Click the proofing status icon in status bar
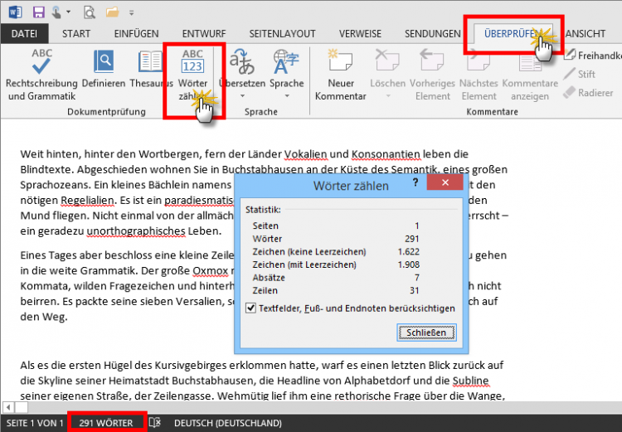The height and width of the screenshot is (432, 622). (154, 423)
